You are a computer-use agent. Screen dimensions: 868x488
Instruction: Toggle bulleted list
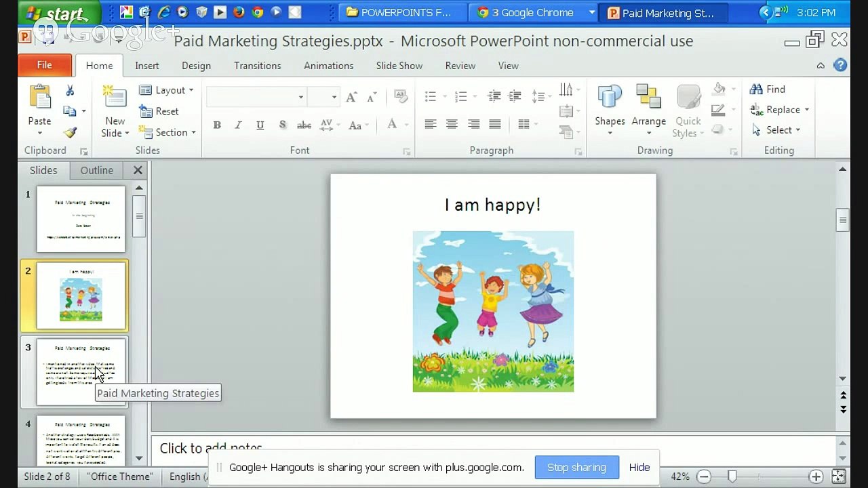430,96
